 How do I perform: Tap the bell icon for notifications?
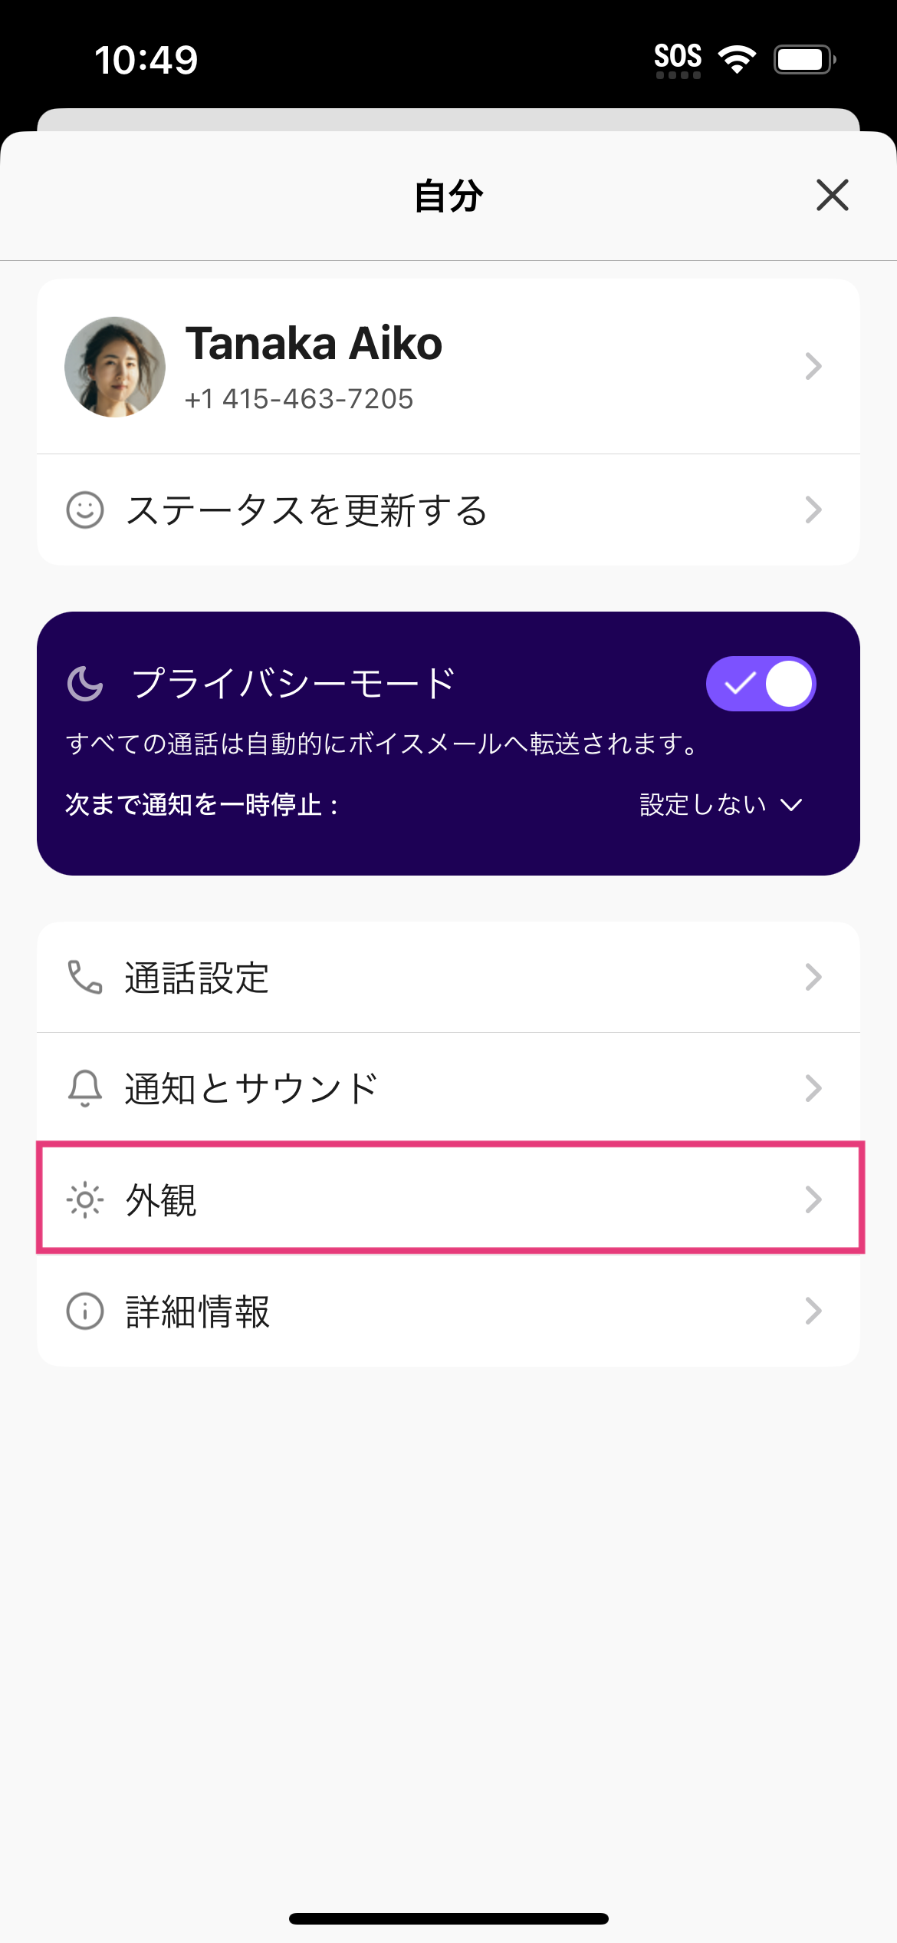85,1088
